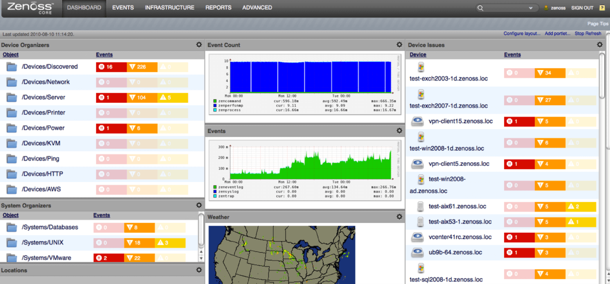Click folder icon for /Devices/Server
This screenshot has width=610, height=284.
point(12,97)
